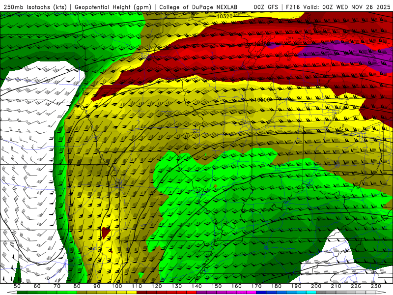Image resolution: width=393 pixels, height=295 pixels.
Task: Click the 'WED NOV 26 2025' valid date
Action: (363, 7)
